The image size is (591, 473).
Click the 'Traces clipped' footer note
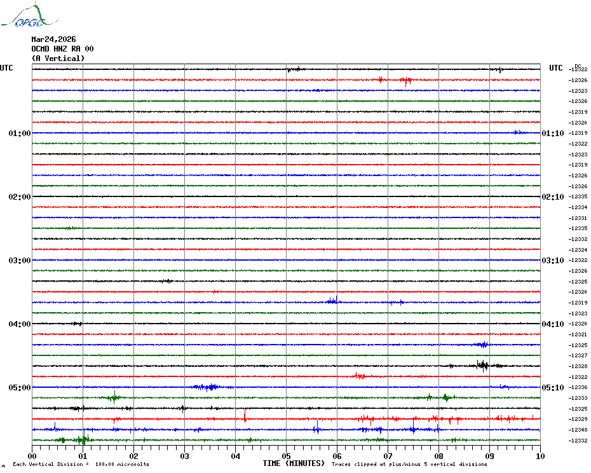(409, 465)
